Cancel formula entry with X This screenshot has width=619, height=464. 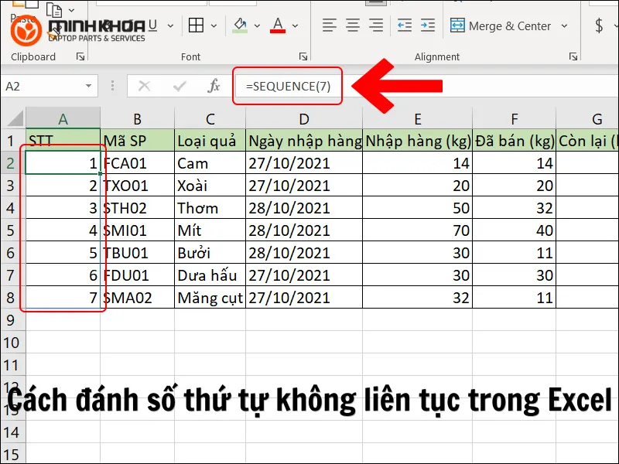[144, 86]
